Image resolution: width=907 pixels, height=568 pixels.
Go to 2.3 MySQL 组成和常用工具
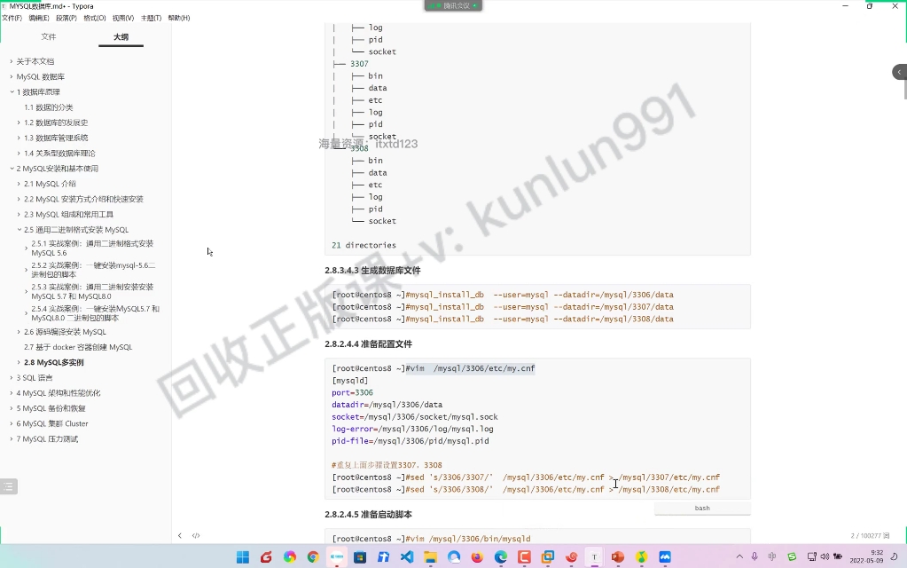(x=68, y=214)
